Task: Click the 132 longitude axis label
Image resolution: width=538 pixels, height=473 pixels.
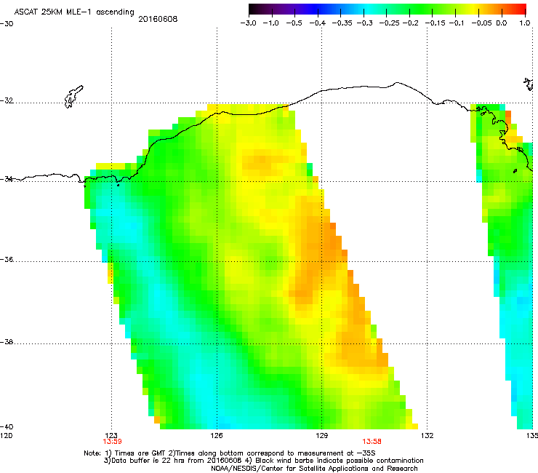Action: pyautogui.click(x=427, y=435)
